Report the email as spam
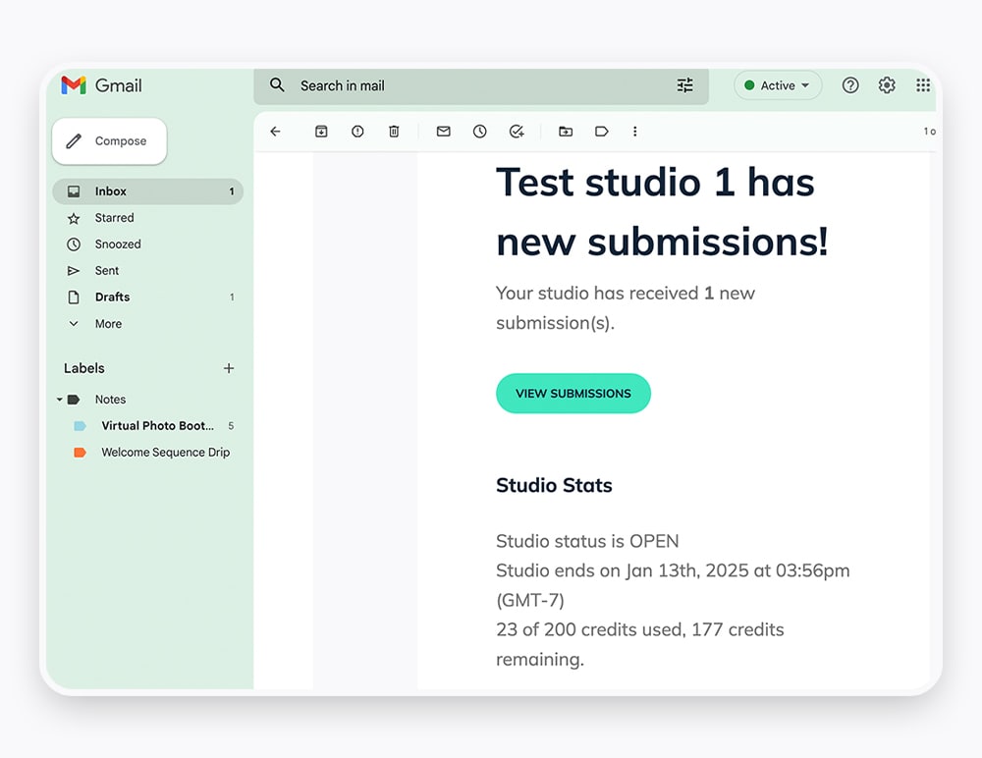The height and width of the screenshot is (758, 982). tap(357, 131)
